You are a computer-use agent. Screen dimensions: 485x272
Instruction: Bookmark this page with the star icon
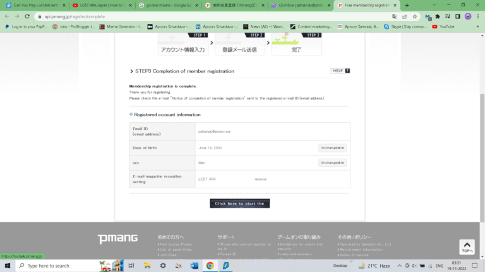[x=415, y=16]
